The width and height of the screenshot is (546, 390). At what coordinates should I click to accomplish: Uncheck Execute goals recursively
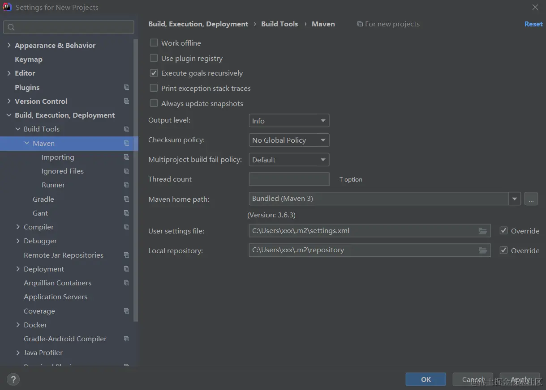click(154, 73)
